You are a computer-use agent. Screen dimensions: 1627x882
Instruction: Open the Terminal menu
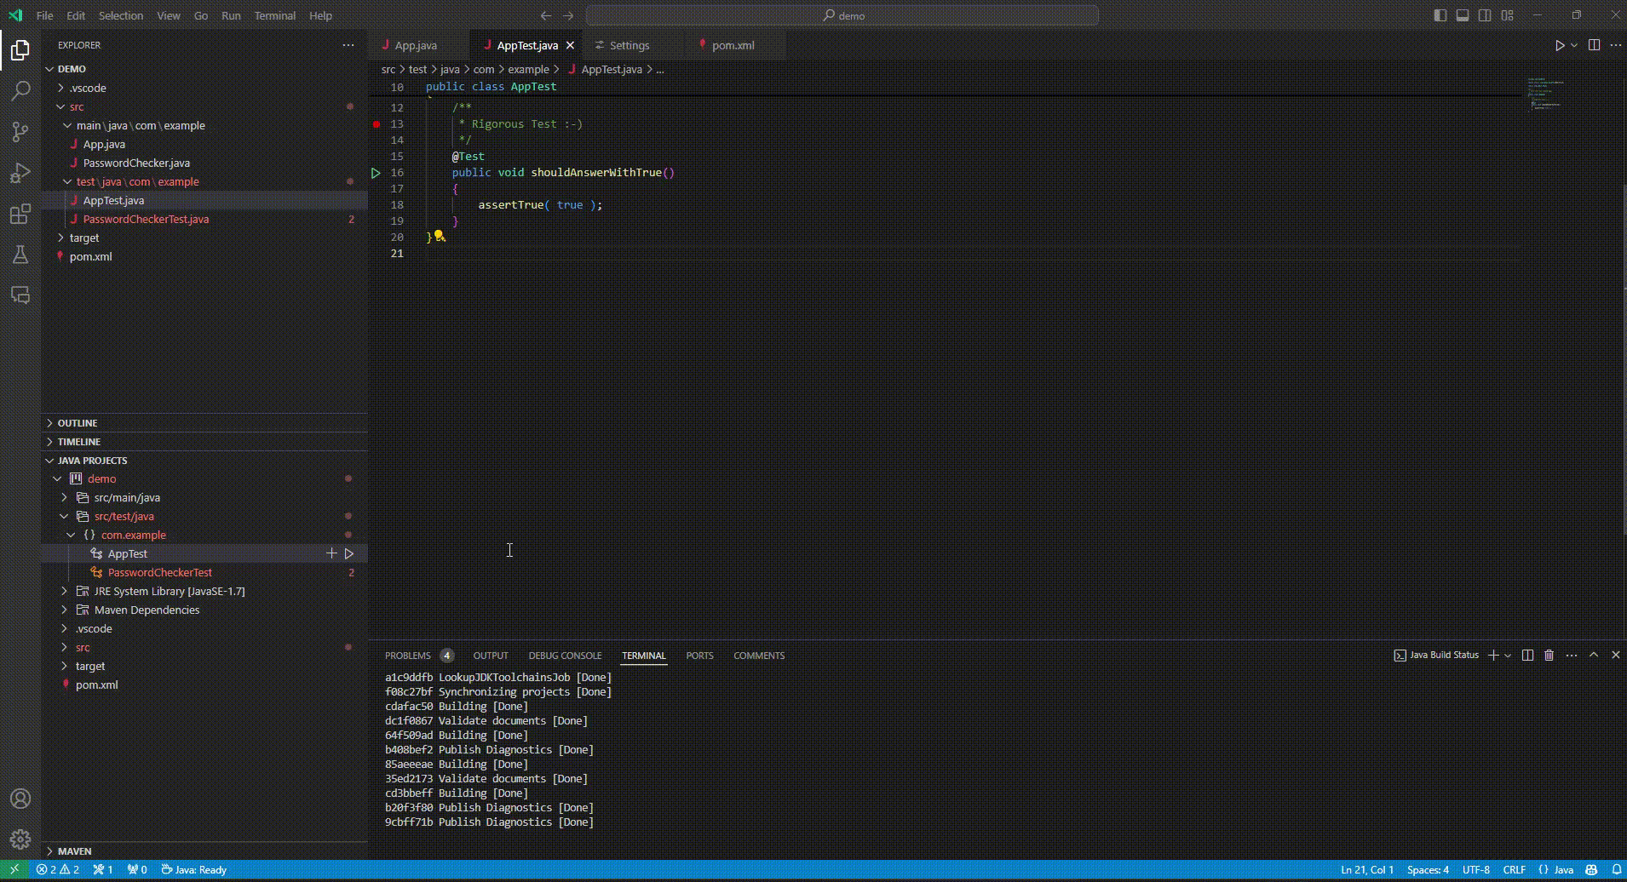tap(274, 15)
